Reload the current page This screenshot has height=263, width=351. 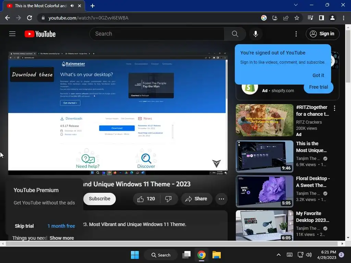[29, 18]
